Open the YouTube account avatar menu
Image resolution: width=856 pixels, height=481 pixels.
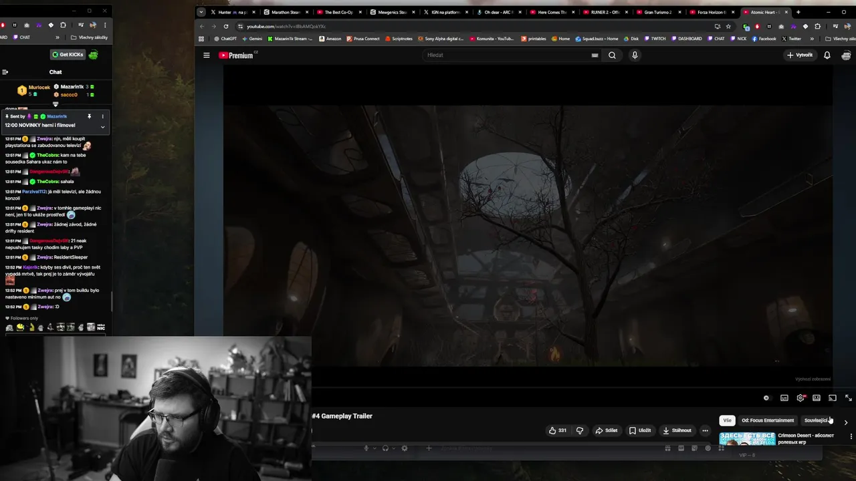tap(846, 55)
